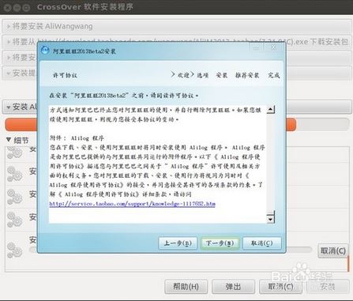The width and height of the screenshot is (353, 301).
Task: Select the 选项 step in wizard header
Action: pyautogui.click(x=202, y=75)
